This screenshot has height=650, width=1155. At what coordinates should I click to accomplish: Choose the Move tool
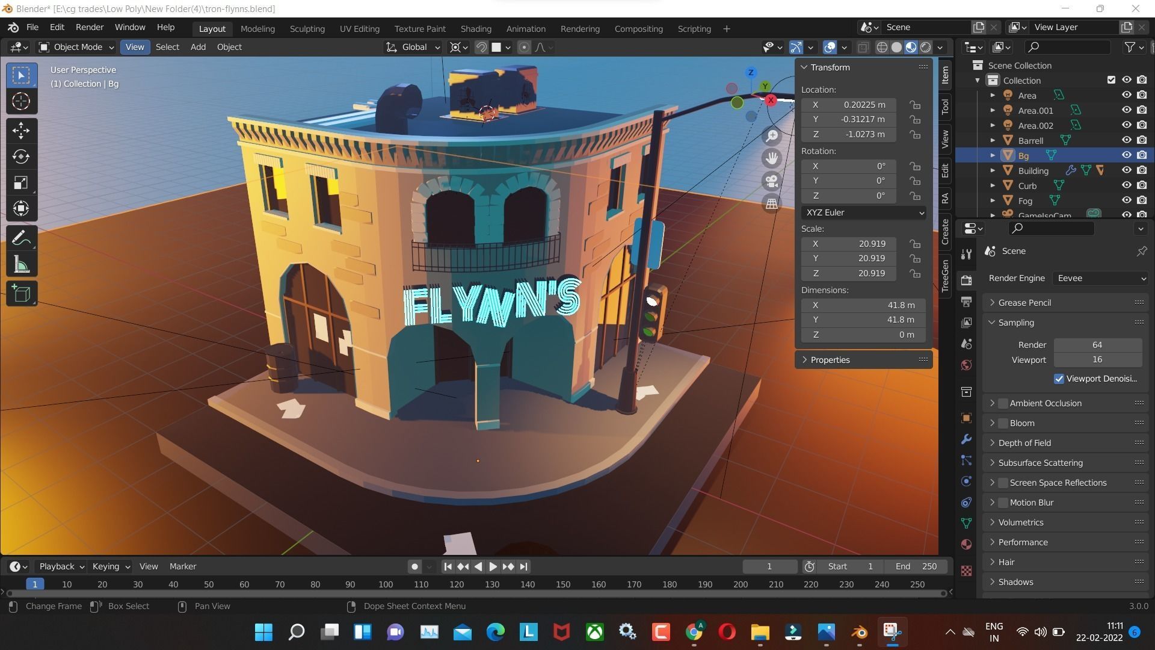click(x=21, y=131)
